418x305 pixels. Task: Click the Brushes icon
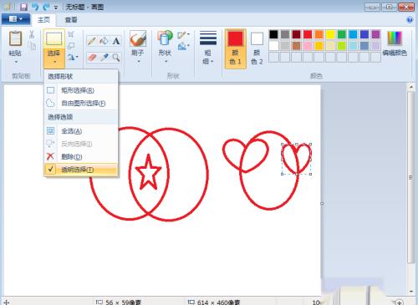(138, 38)
